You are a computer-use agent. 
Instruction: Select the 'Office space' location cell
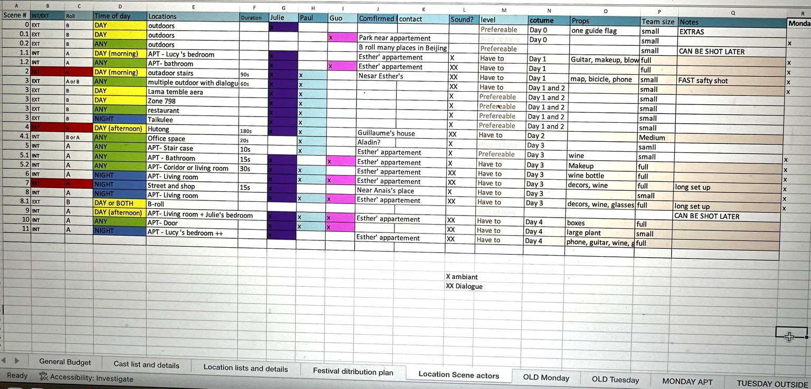(193, 139)
